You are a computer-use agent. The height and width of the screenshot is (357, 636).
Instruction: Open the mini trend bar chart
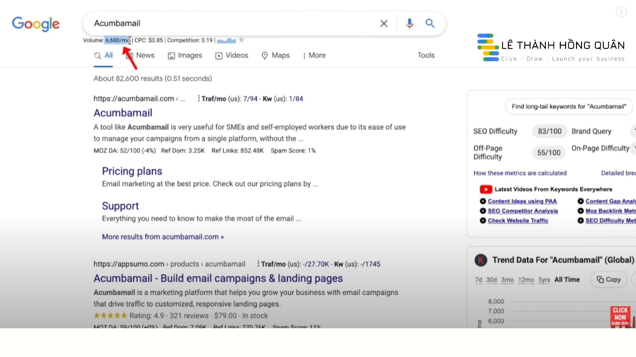coord(226,41)
